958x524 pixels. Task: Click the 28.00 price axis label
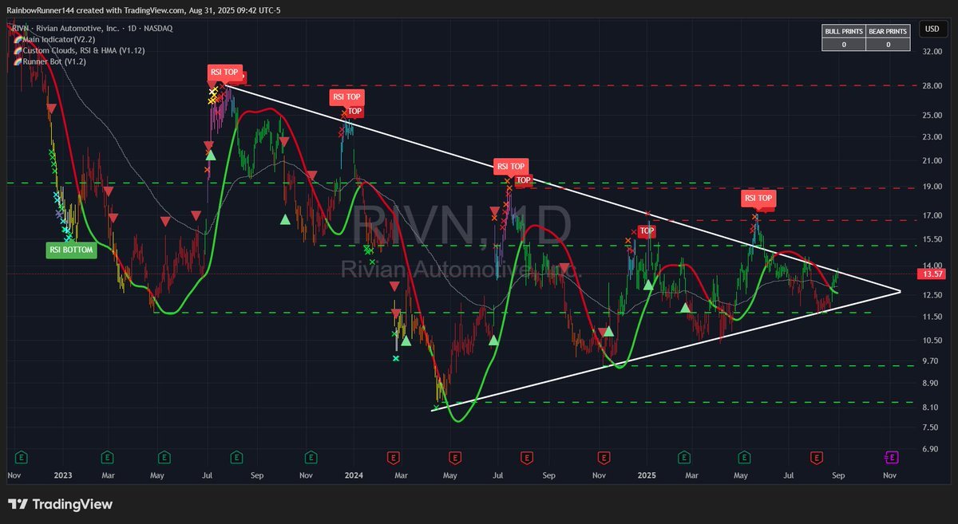click(x=932, y=85)
